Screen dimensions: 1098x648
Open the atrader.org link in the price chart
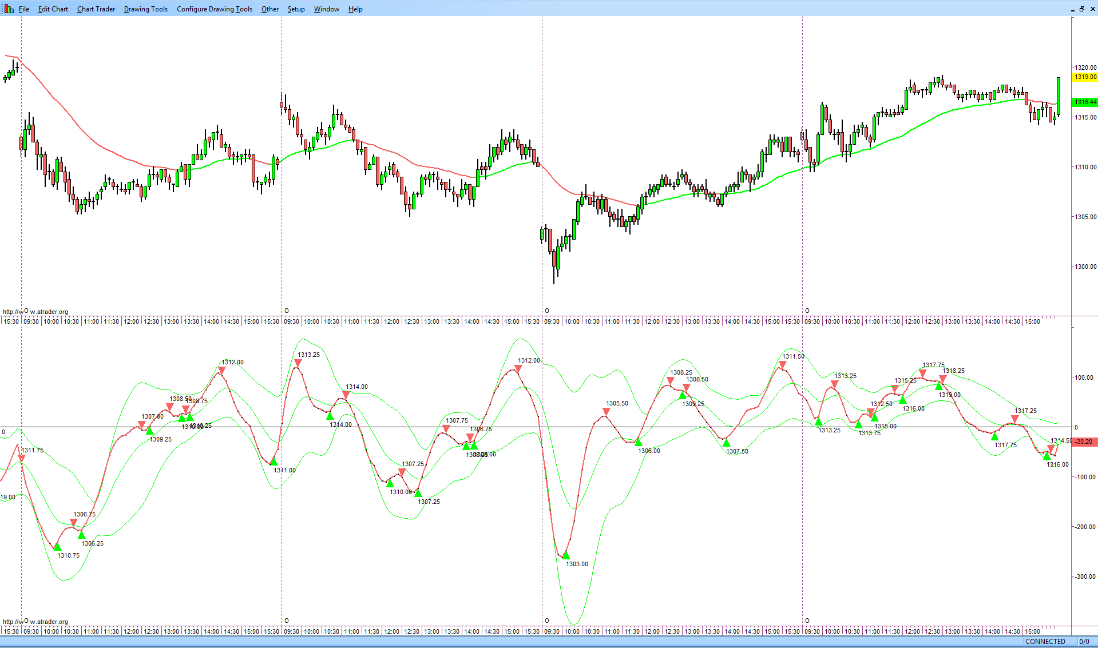35,312
